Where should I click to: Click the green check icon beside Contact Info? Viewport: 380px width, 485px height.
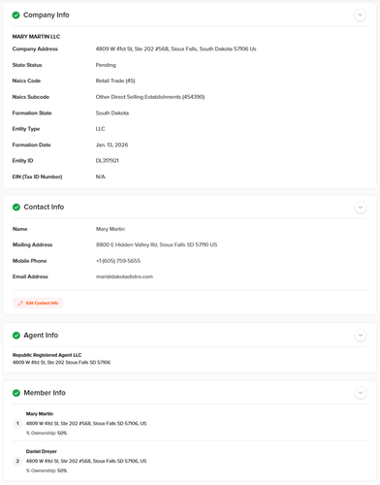(16, 208)
